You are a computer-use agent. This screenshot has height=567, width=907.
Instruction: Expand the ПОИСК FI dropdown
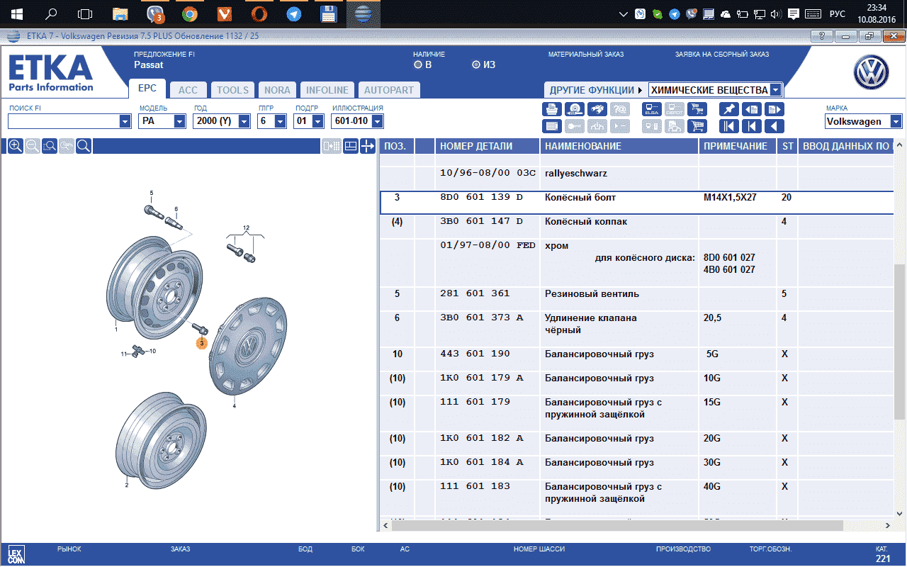[x=125, y=121]
